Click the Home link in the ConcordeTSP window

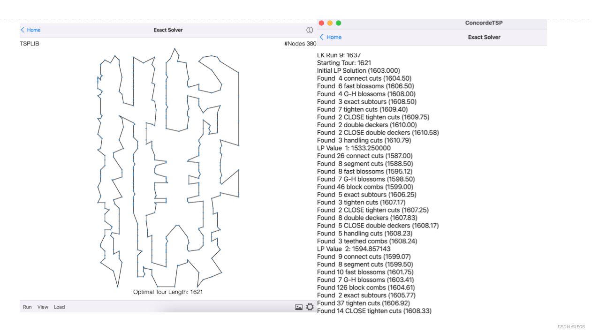(x=334, y=37)
